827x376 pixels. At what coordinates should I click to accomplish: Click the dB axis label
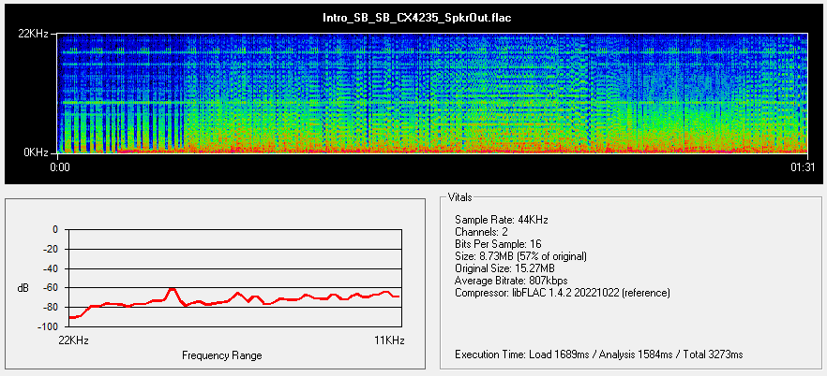coord(23,288)
